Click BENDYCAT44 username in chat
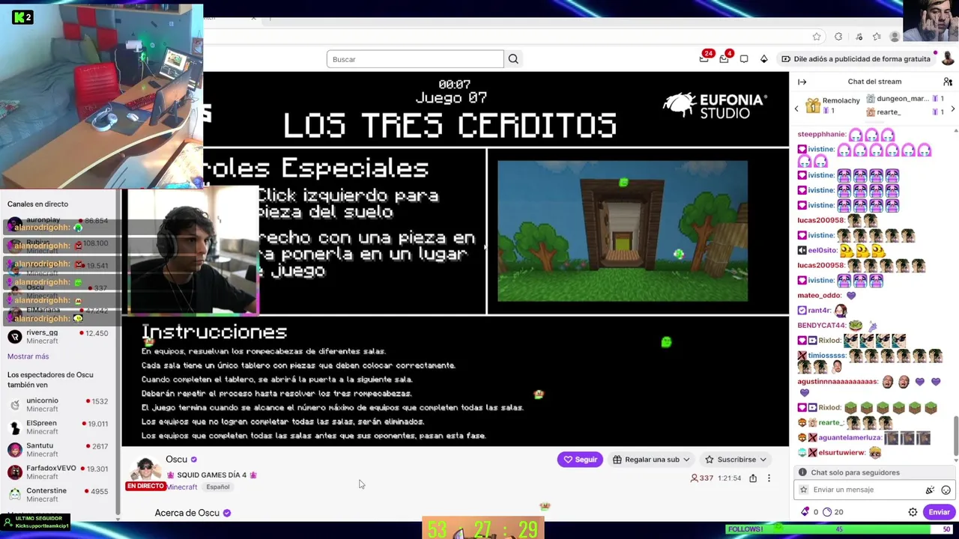The width and height of the screenshot is (959, 539). (x=821, y=326)
